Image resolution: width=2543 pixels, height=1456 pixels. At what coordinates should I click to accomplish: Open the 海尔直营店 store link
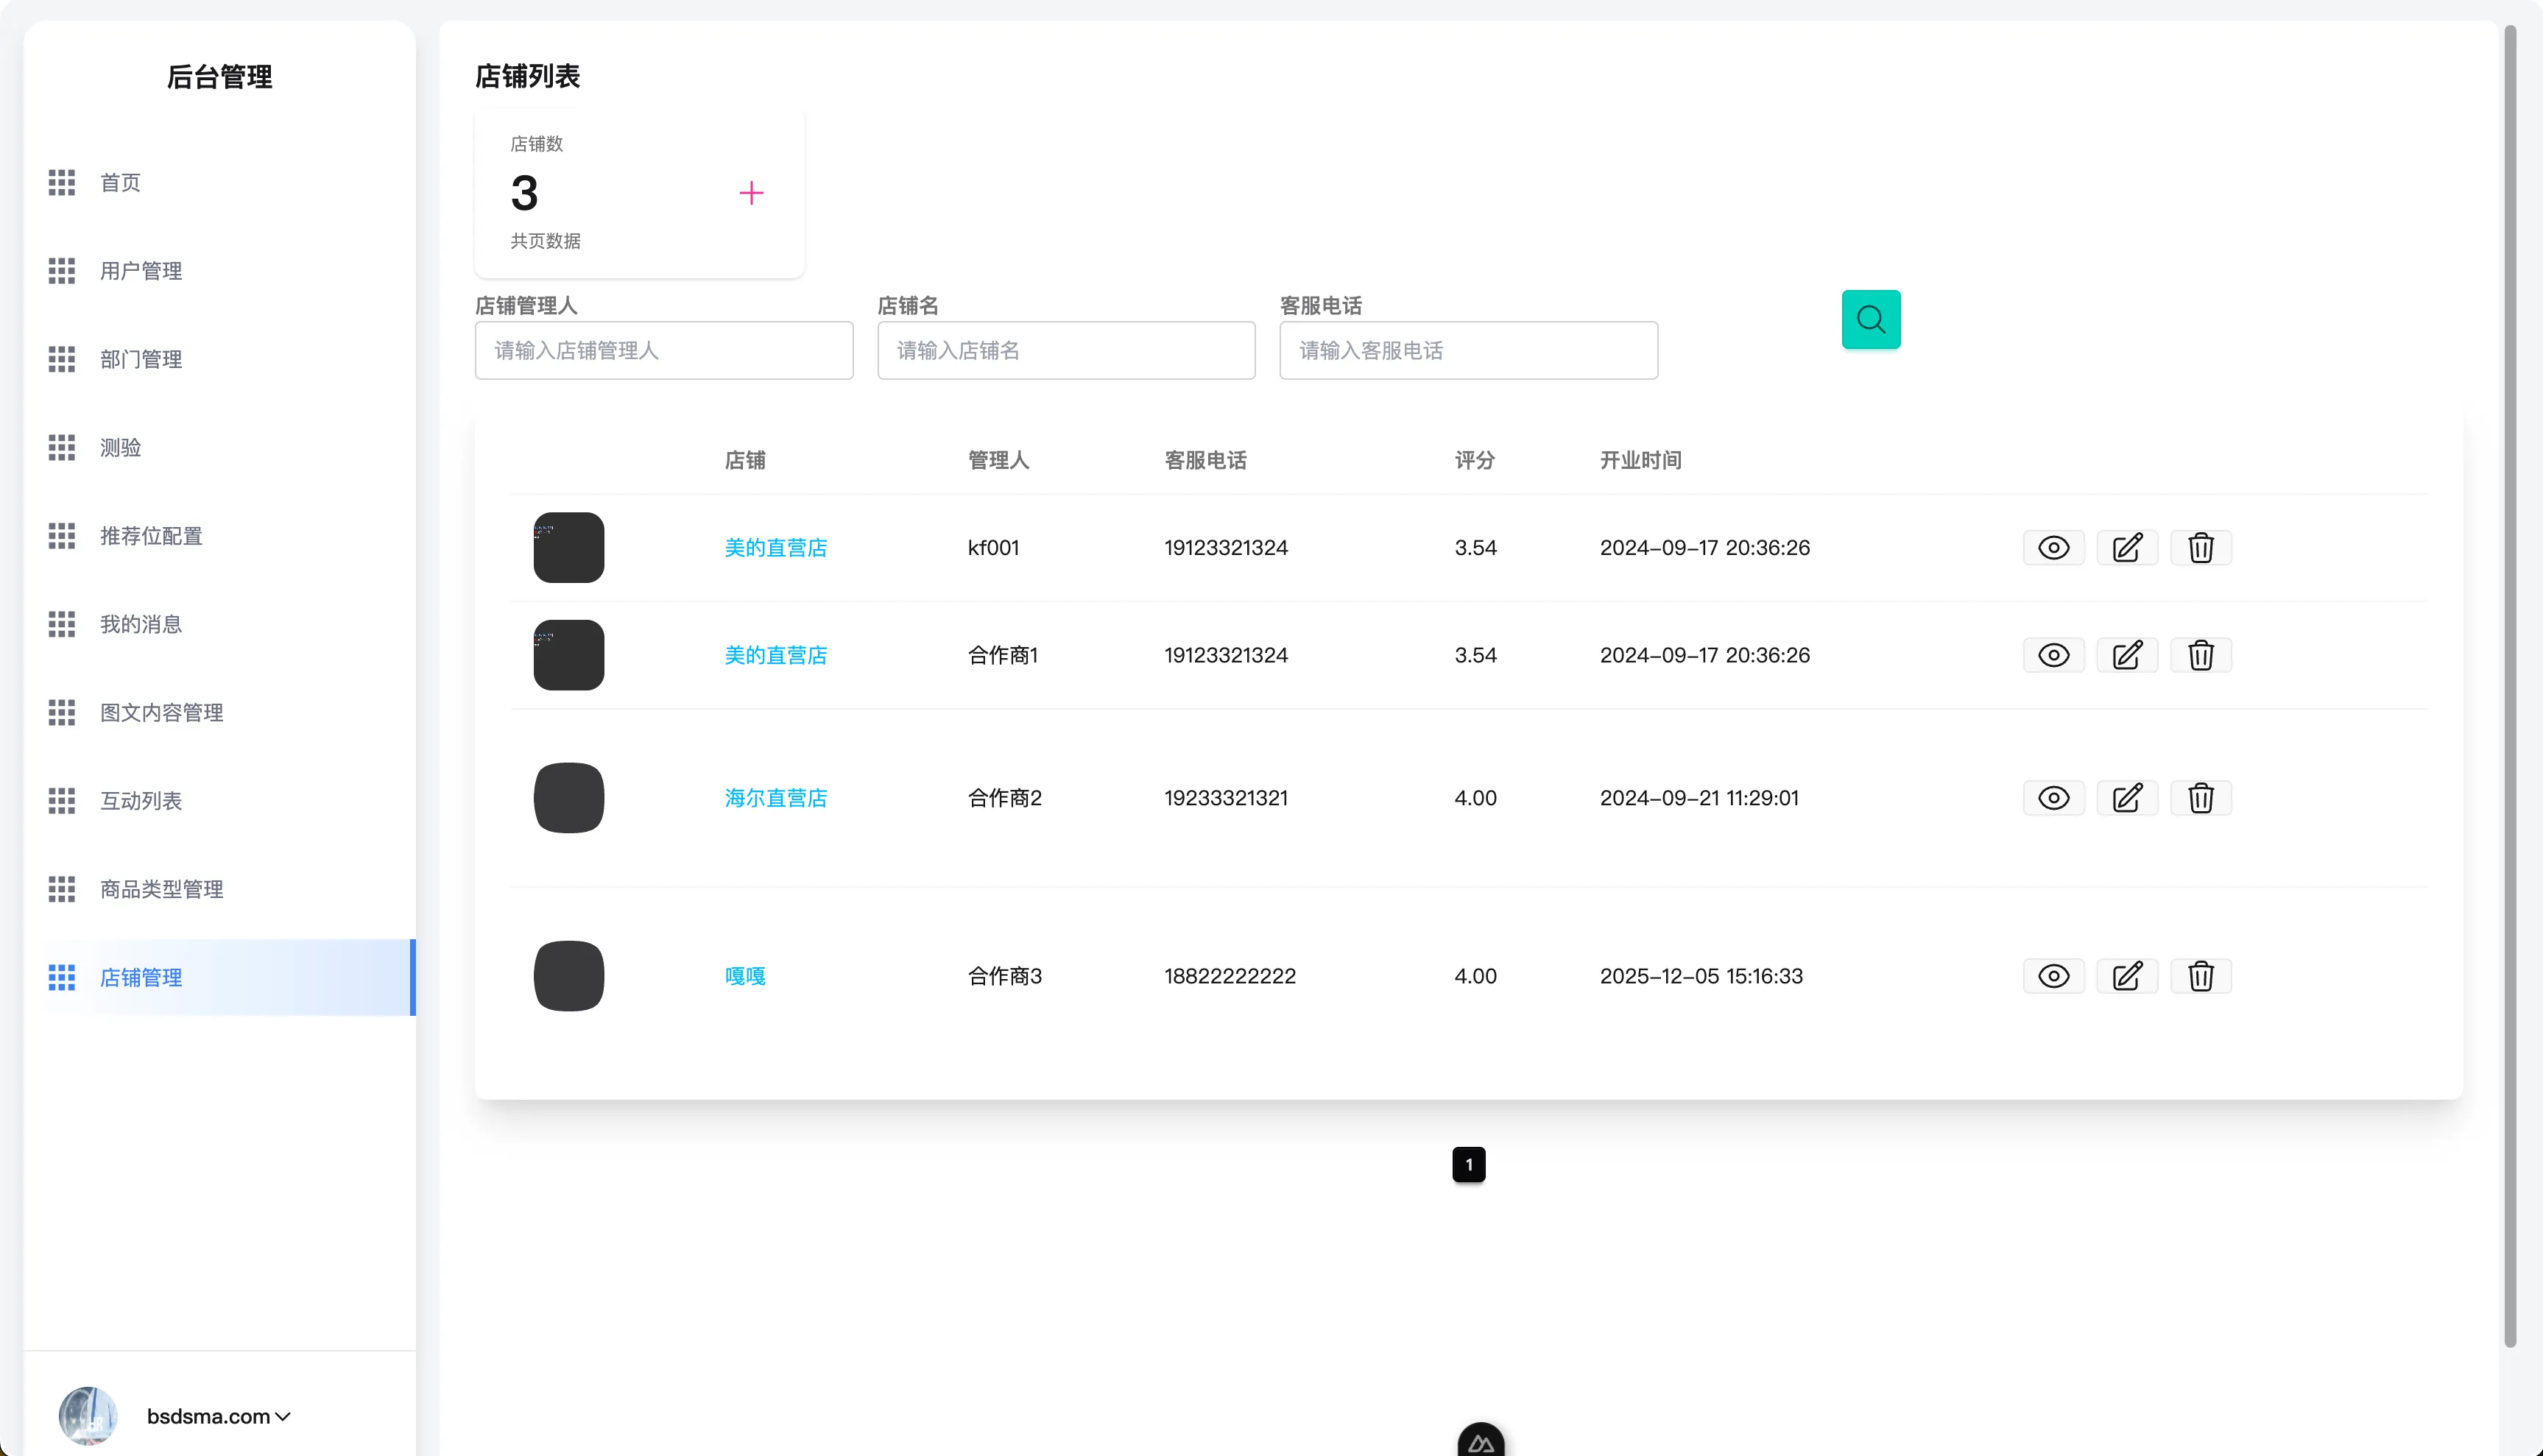775,797
